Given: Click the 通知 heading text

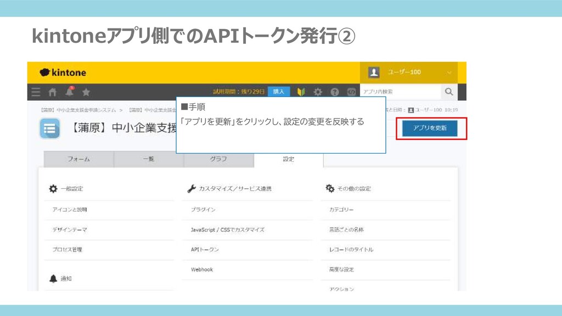Looking at the screenshot, I should tap(66, 279).
